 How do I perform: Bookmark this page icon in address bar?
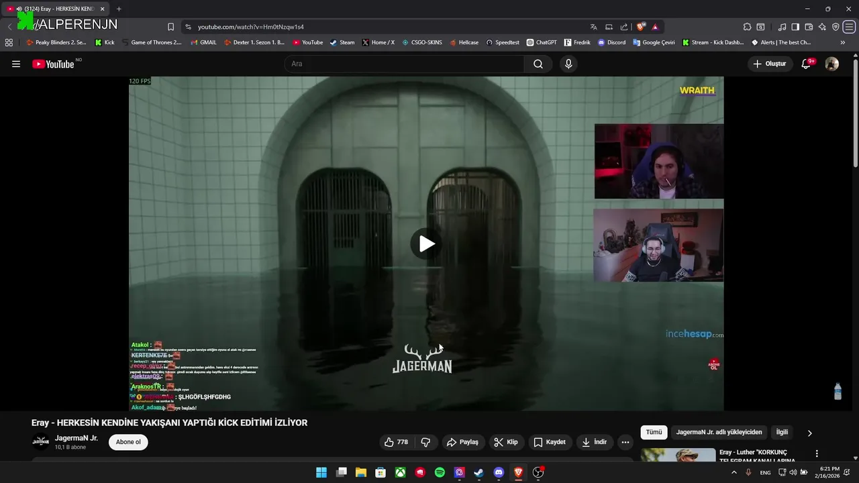click(170, 27)
